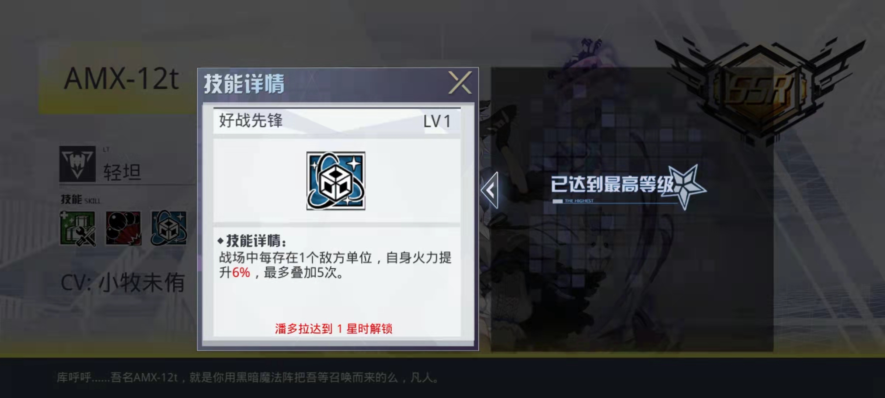
Task: Tap the CV: 小牧未侑 voice actor label
Action: pyautogui.click(x=122, y=283)
